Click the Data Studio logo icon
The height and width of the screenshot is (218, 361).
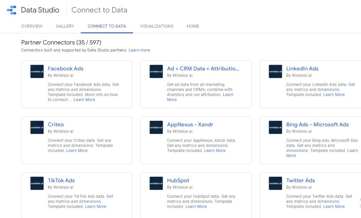click(x=11, y=10)
